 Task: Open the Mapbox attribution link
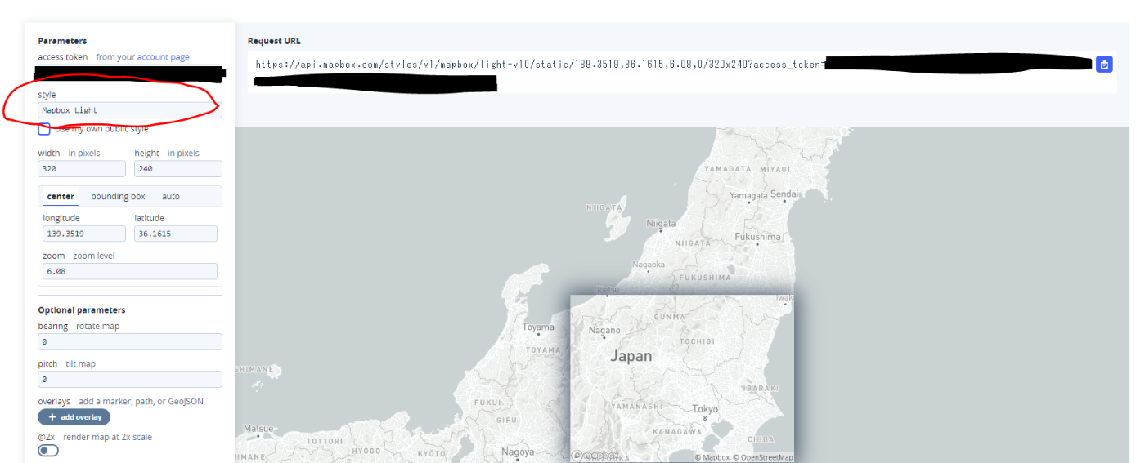[x=712, y=457]
